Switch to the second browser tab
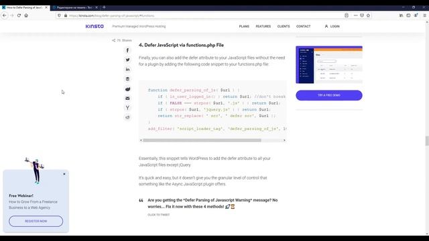 tap(75, 7)
